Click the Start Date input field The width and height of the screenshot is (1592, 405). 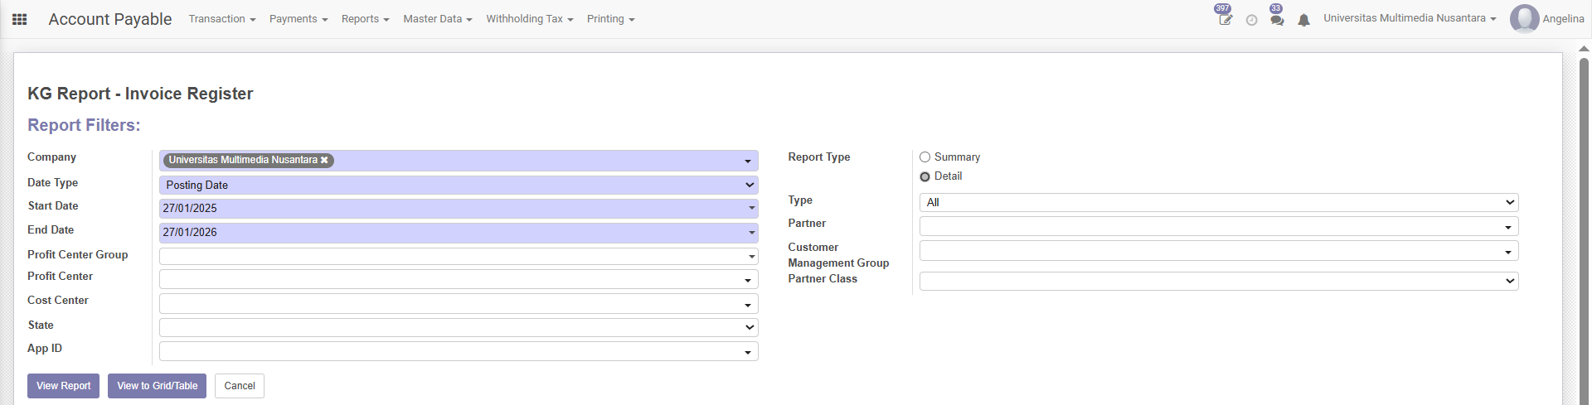452,209
